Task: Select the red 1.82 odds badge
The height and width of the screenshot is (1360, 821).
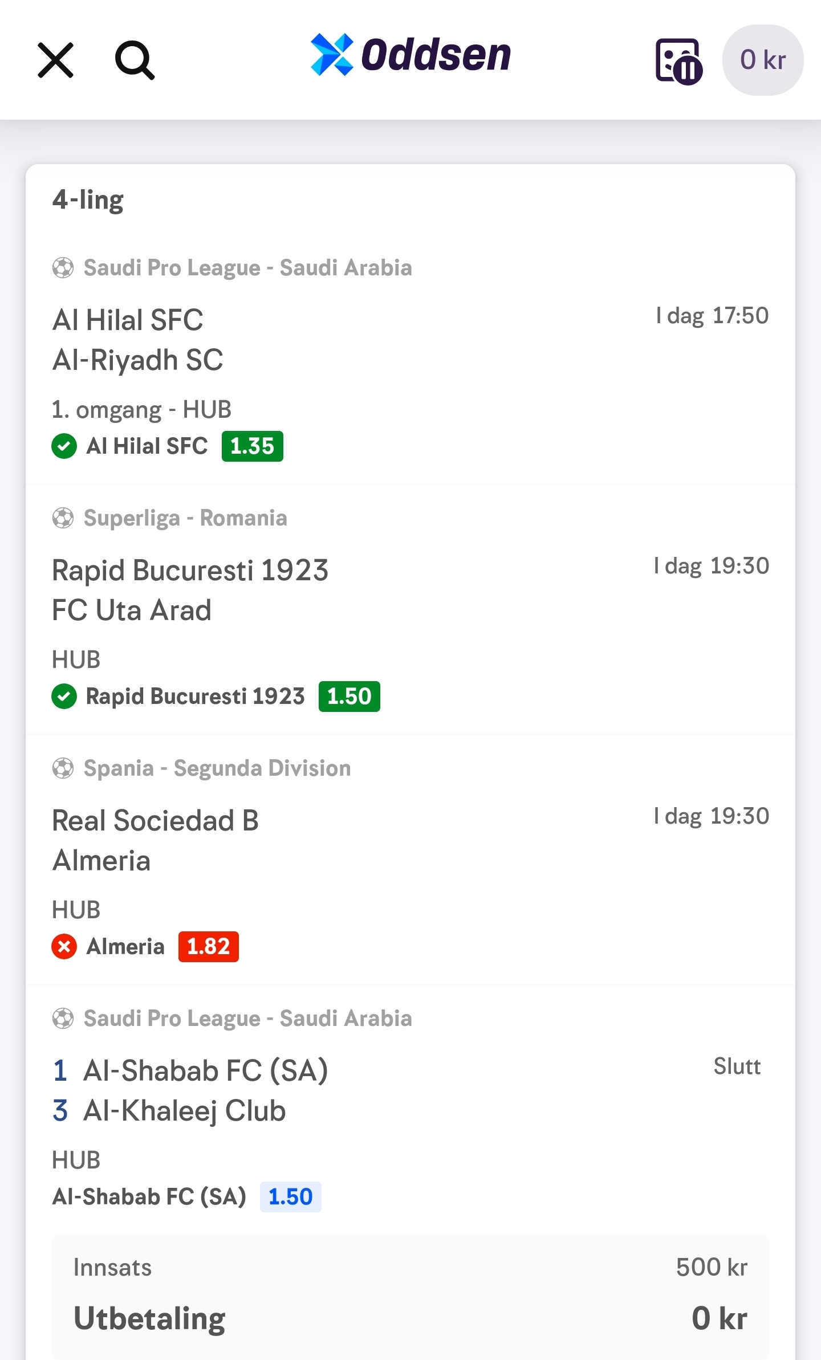Action: (209, 946)
